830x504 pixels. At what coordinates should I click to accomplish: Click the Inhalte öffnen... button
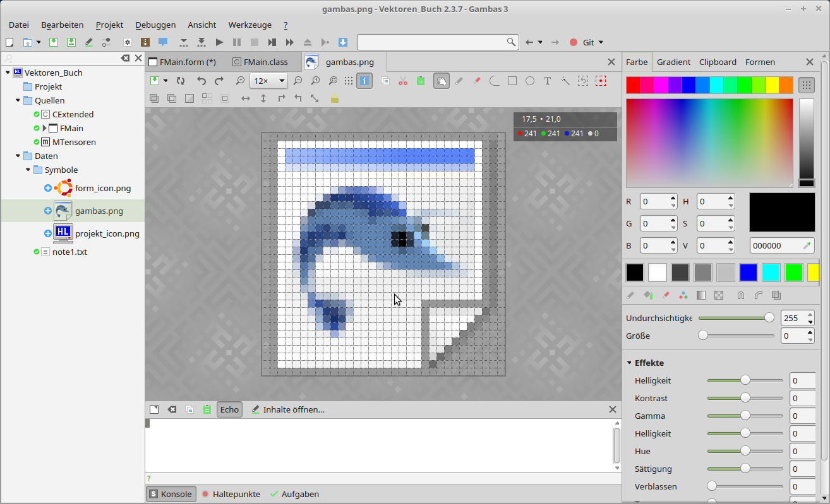point(288,409)
